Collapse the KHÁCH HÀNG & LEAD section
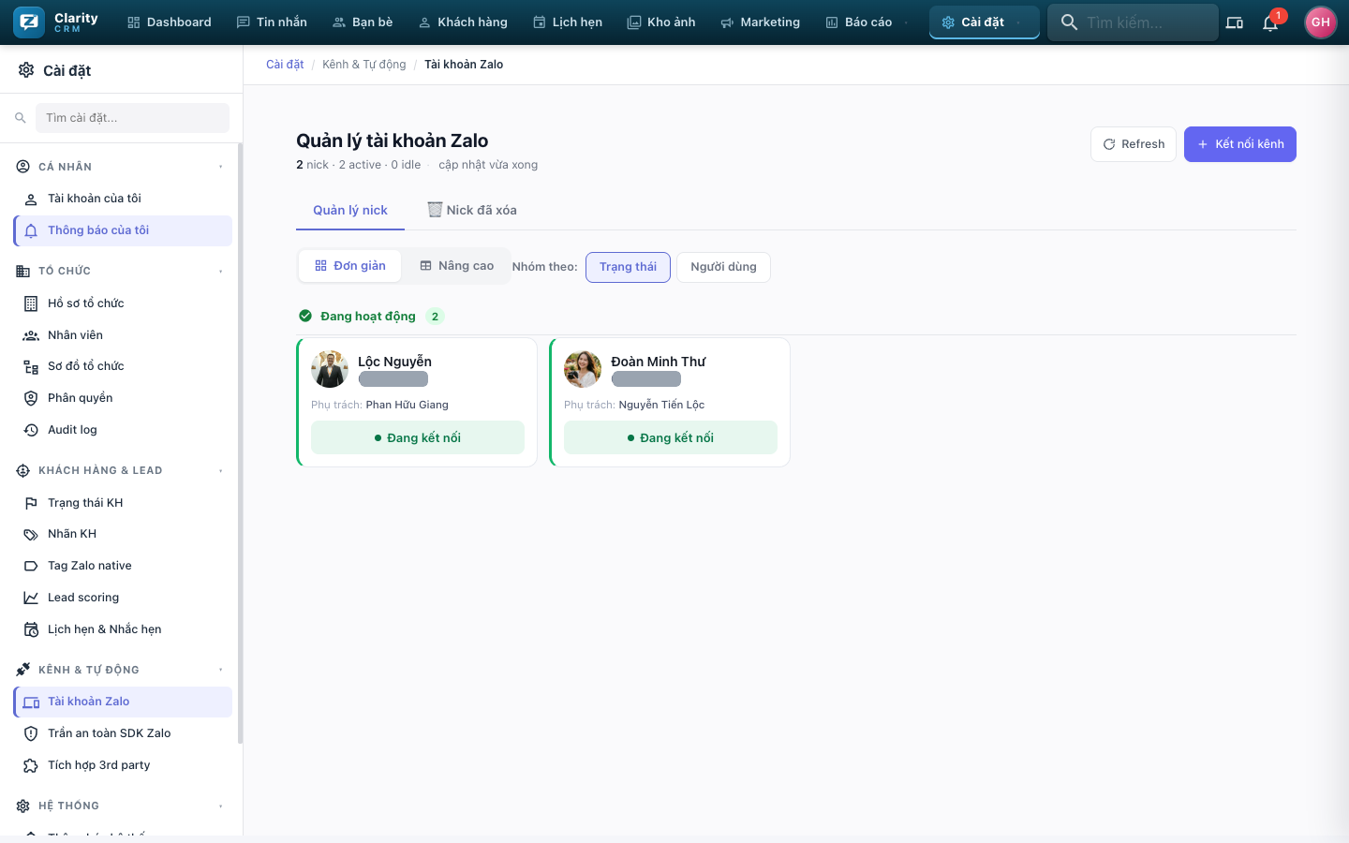Screen dimensions: 1349x843 tap(221, 470)
